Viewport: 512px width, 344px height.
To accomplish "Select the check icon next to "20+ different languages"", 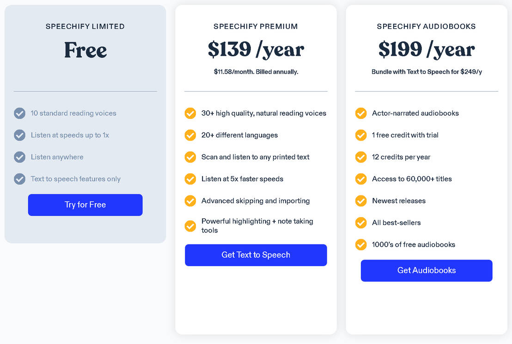I will 190,135.
